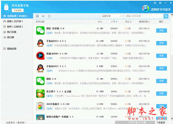Open the settings gear icon
Viewport: 173px width, 124px height.
coord(160,3)
